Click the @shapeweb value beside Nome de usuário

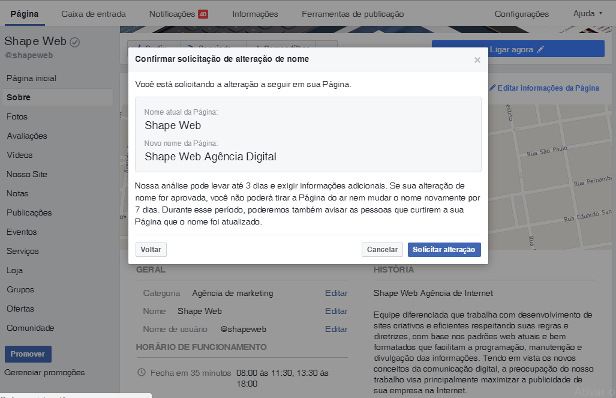pos(243,329)
